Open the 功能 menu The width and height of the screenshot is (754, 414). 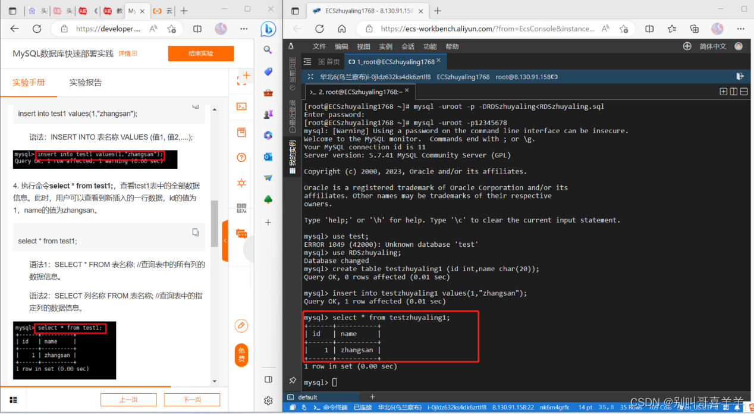pos(430,46)
